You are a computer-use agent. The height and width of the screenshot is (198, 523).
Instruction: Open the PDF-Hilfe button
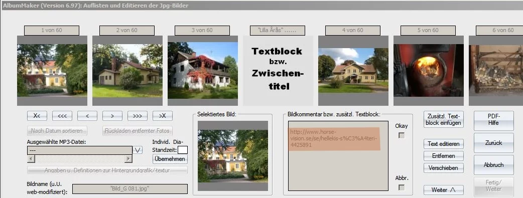tap(494, 120)
